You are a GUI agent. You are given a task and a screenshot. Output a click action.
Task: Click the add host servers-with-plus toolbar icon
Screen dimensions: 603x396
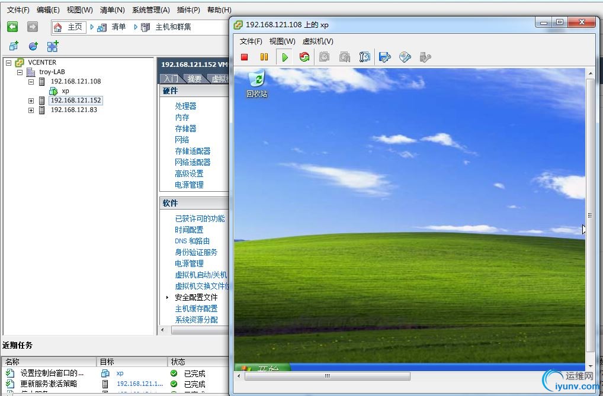[x=53, y=46]
